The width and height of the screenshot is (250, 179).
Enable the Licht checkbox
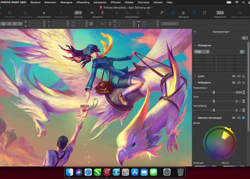point(243,76)
